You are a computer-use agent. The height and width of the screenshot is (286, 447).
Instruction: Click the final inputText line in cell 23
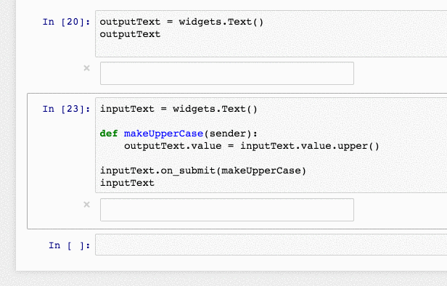(x=127, y=183)
